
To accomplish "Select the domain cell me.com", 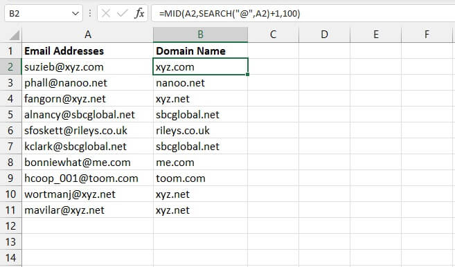I will point(201,163).
